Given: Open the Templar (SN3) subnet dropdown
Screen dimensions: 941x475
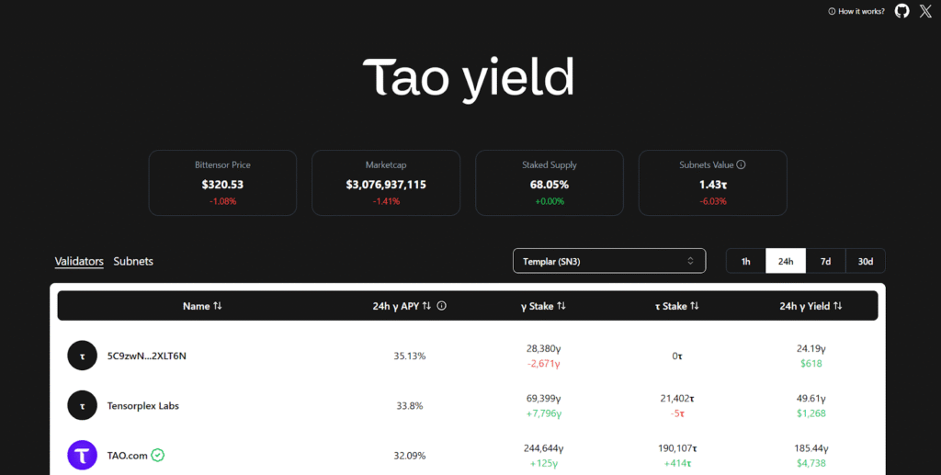Looking at the screenshot, I should pos(608,261).
